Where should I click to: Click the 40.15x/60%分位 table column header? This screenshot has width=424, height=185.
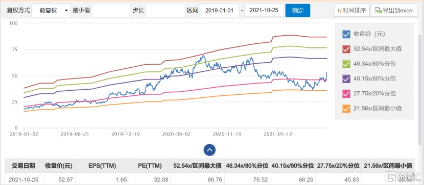pyautogui.click(x=293, y=166)
